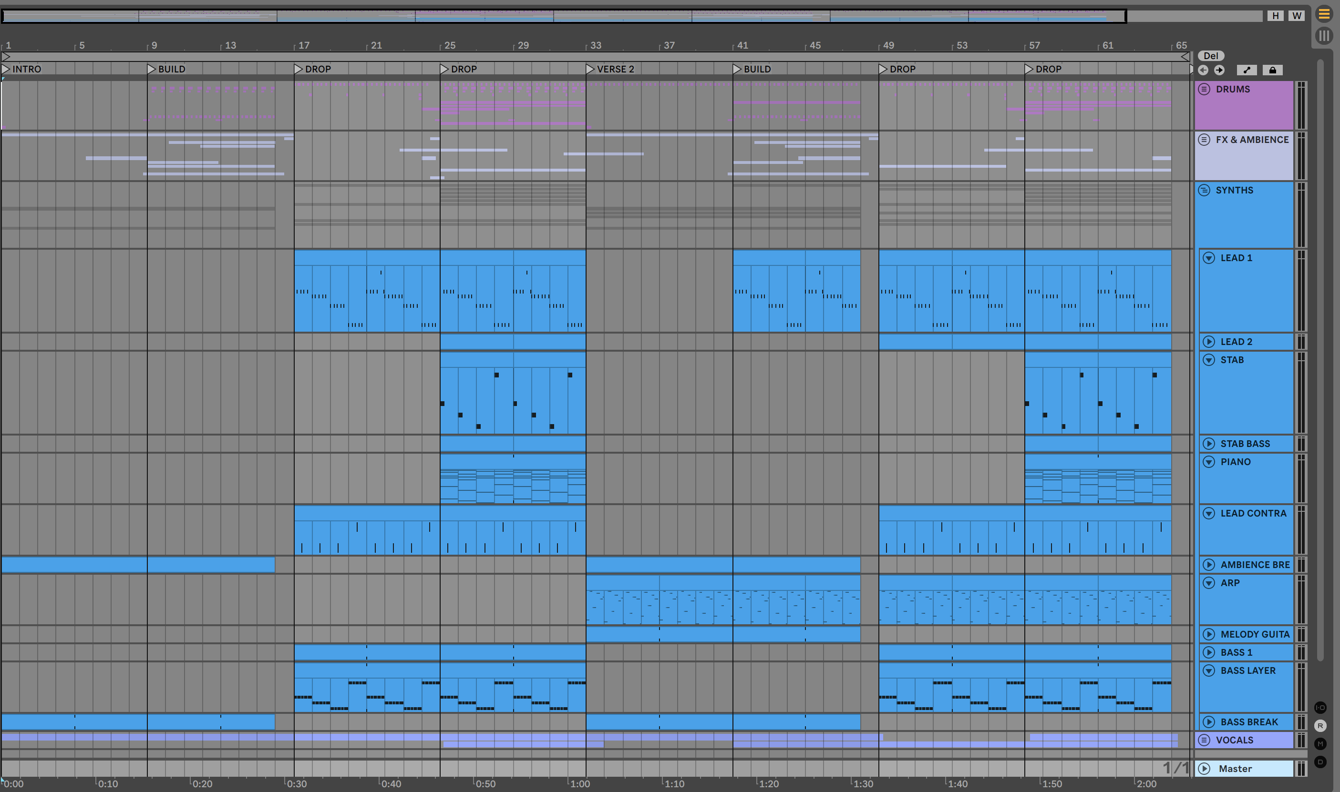Jump to previous locator arrow
The width and height of the screenshot is (1340, 792).
click(x=1203, y=70)
